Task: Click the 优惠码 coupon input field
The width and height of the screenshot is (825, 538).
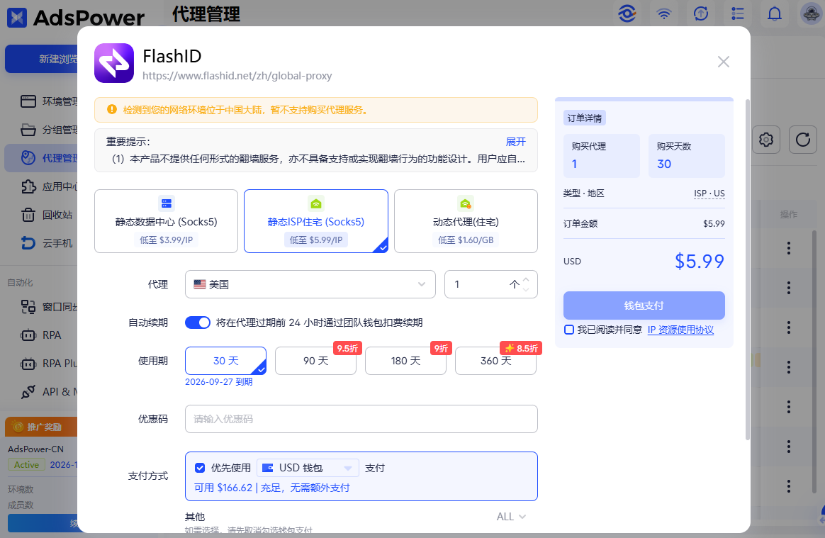Action: 361,419
